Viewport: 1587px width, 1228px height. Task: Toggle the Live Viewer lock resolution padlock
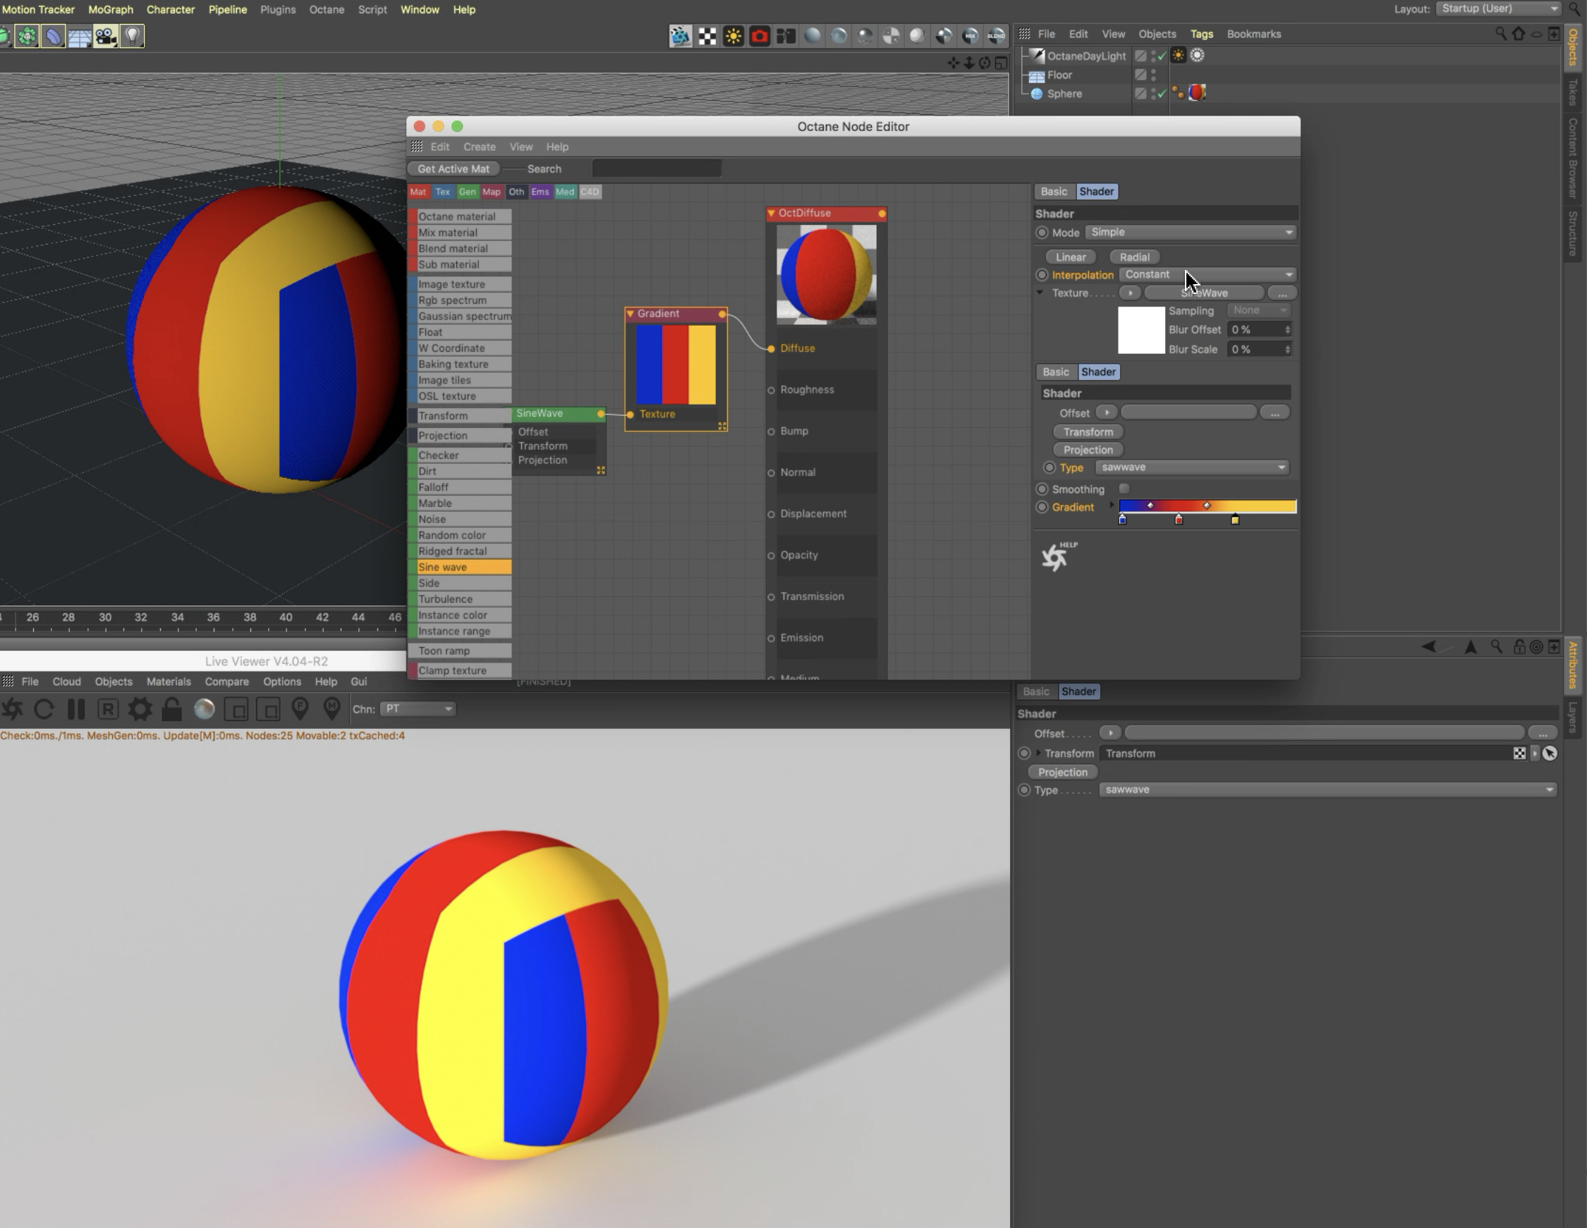coord(171,708)
